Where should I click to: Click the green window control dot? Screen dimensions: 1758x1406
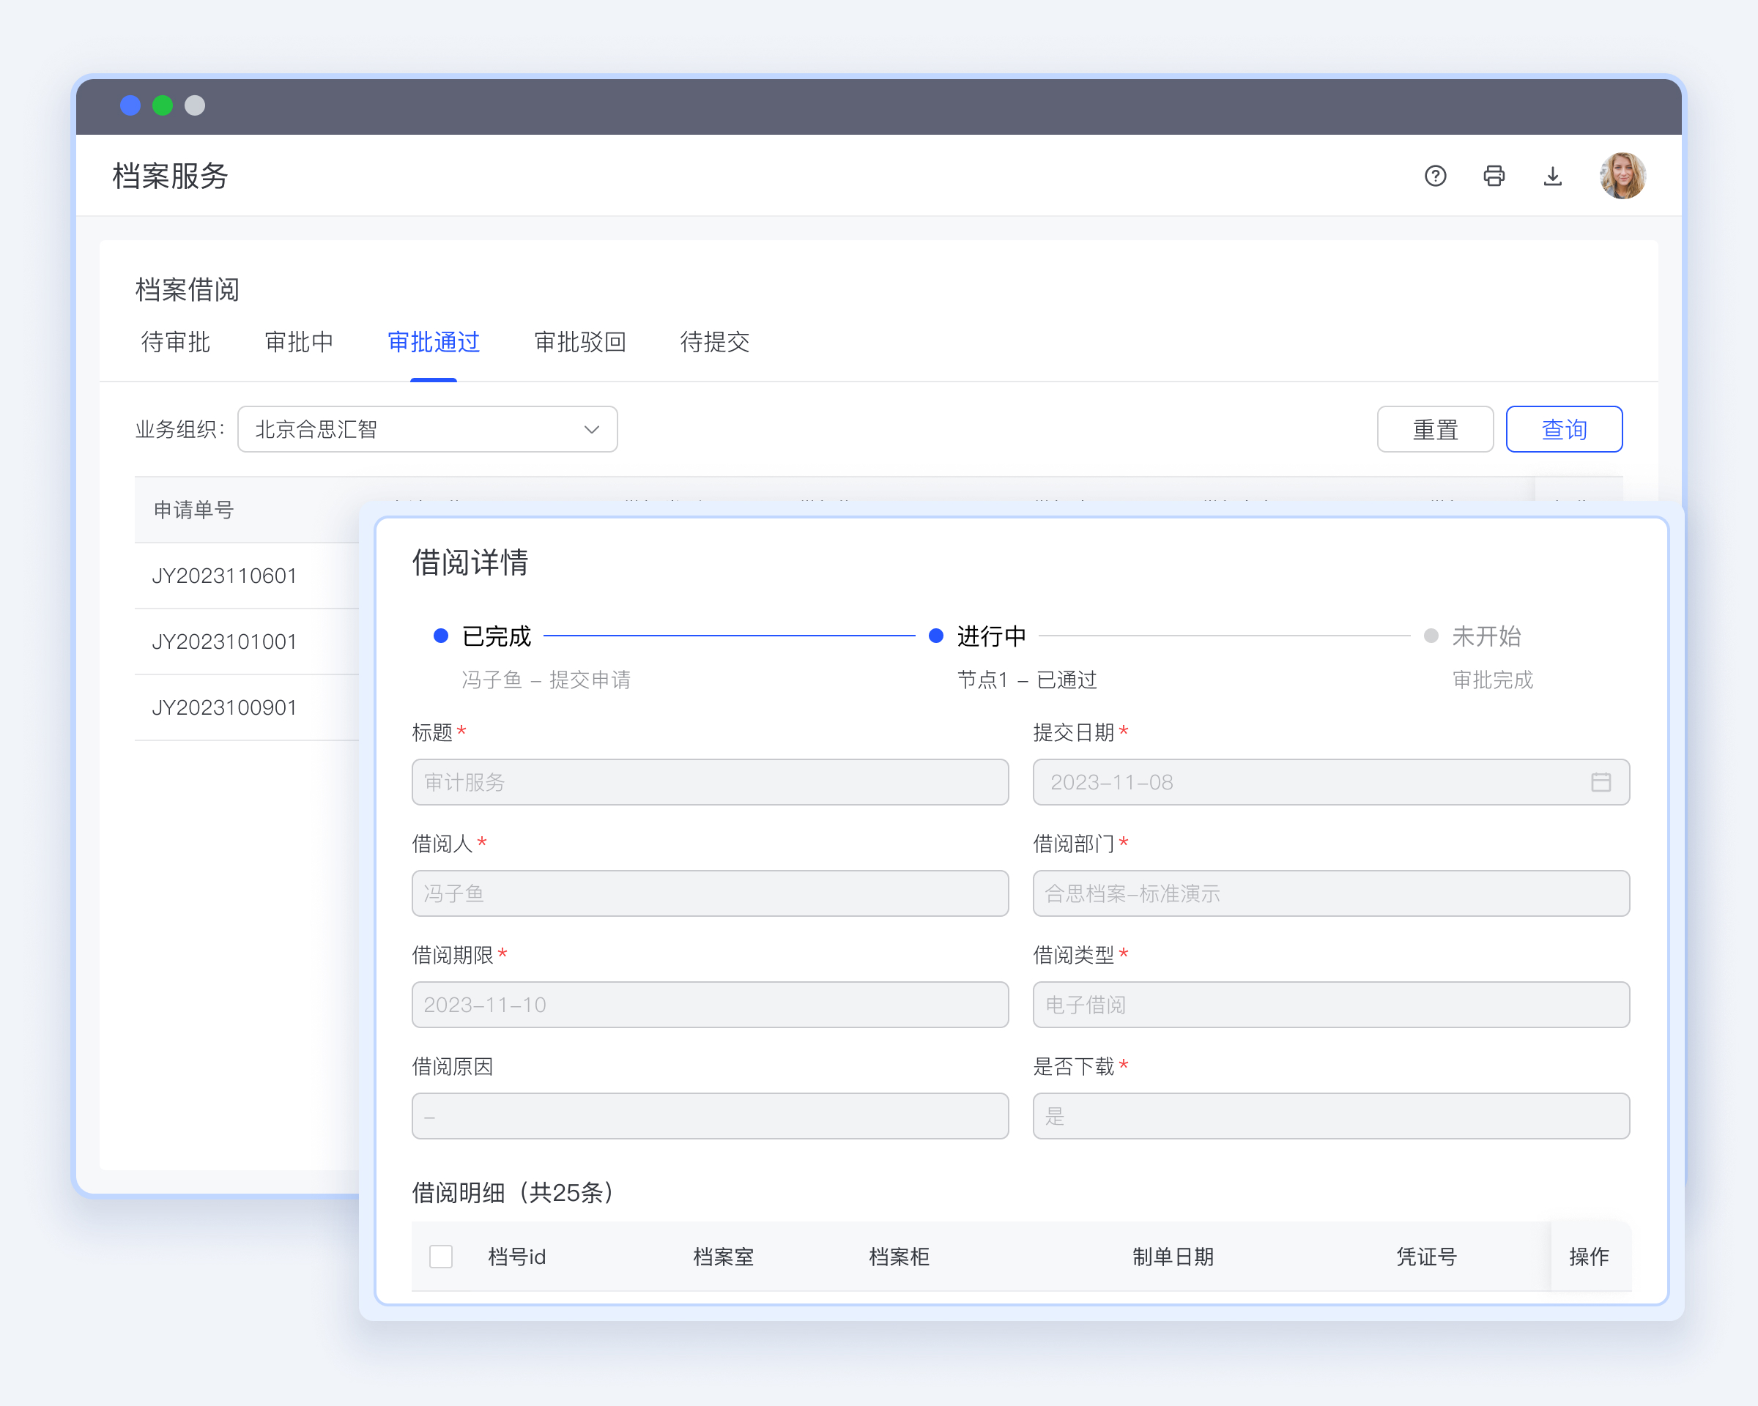(163, 106)
